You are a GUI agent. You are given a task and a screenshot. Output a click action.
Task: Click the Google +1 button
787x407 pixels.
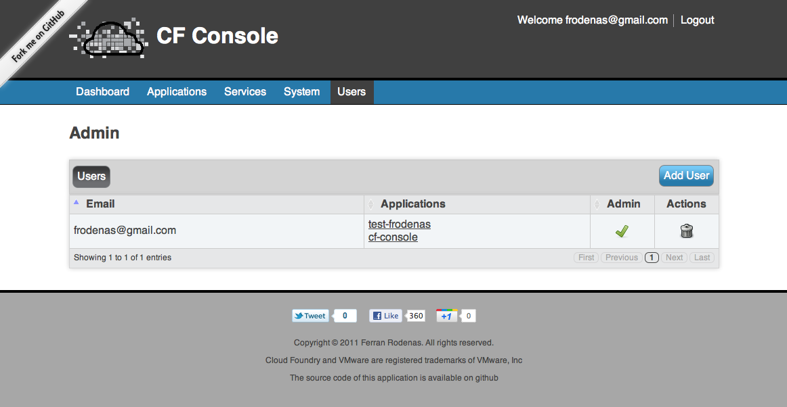[x=447, y=316]
